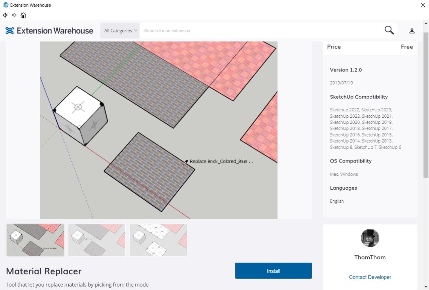Click the Extension Warehouse logo
This screenshot has height=290, width=429.
[x=49, y=31]
